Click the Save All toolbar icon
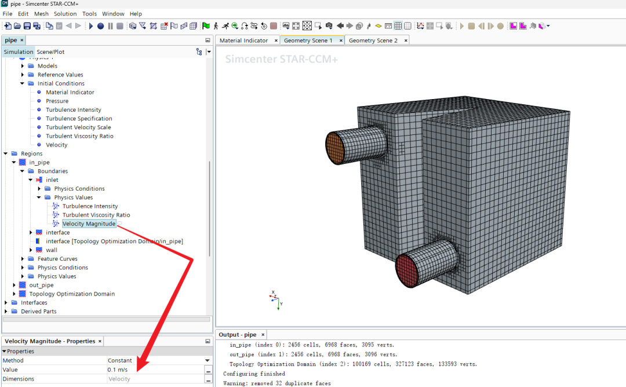Image resolution: width=626 pixels, height=387 pixels. point(37,26)
